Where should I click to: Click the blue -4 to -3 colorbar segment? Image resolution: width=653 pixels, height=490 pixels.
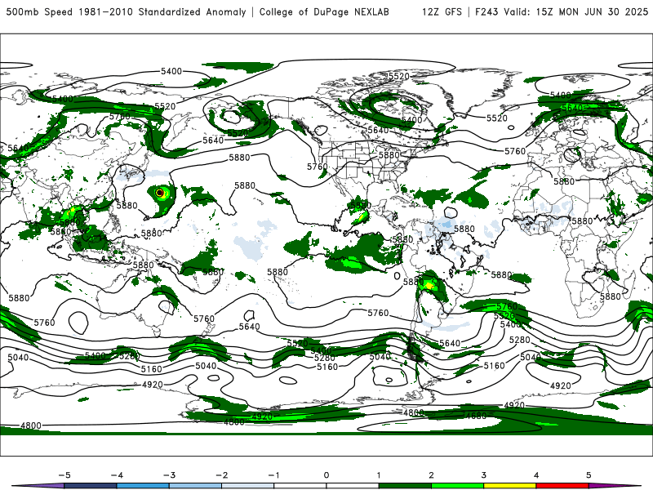143,486
